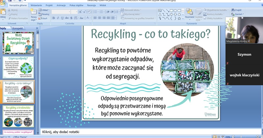Open the font size combo box
This screenshot has height=138, width=263.
[74, 12]
